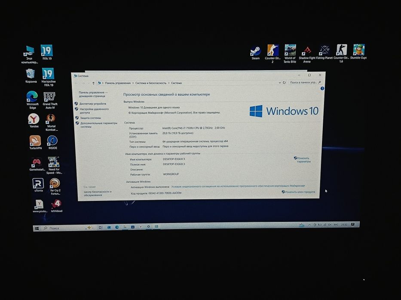Viewport: 401px width, 300px height.
Task: Click the Windows Start button
Action: [37, 228]
